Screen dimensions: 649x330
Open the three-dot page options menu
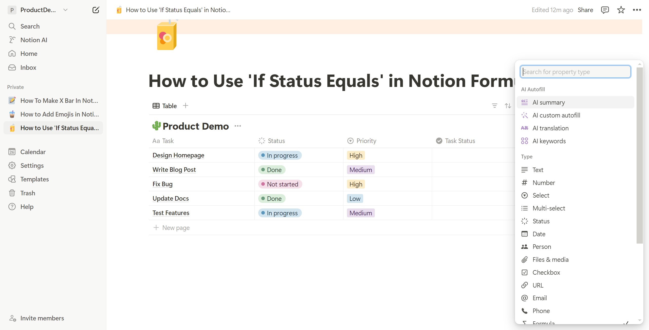click(x=637, y=10)
